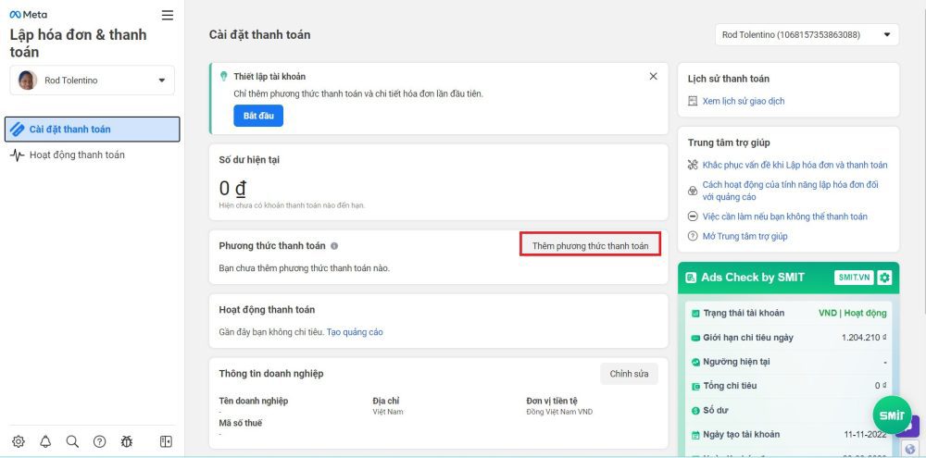Click the Meta logo
The height and width of the screenshot is (458, 926).
point(29,15)
